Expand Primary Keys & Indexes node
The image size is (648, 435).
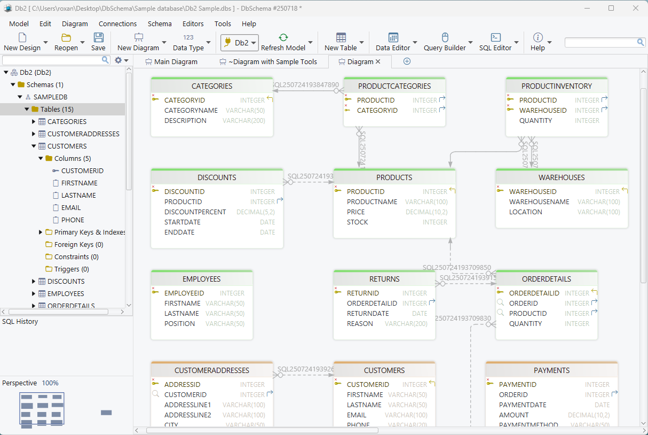[41, 232]
